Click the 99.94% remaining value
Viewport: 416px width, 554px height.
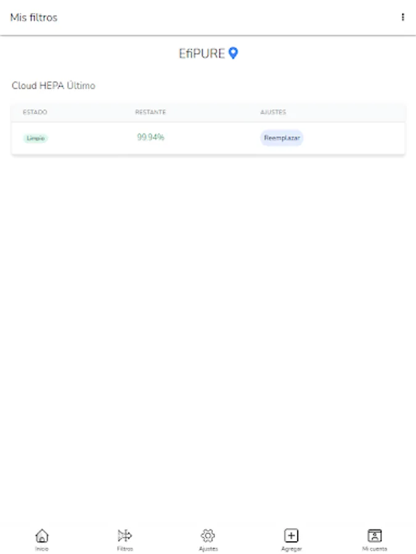(151, 137)
